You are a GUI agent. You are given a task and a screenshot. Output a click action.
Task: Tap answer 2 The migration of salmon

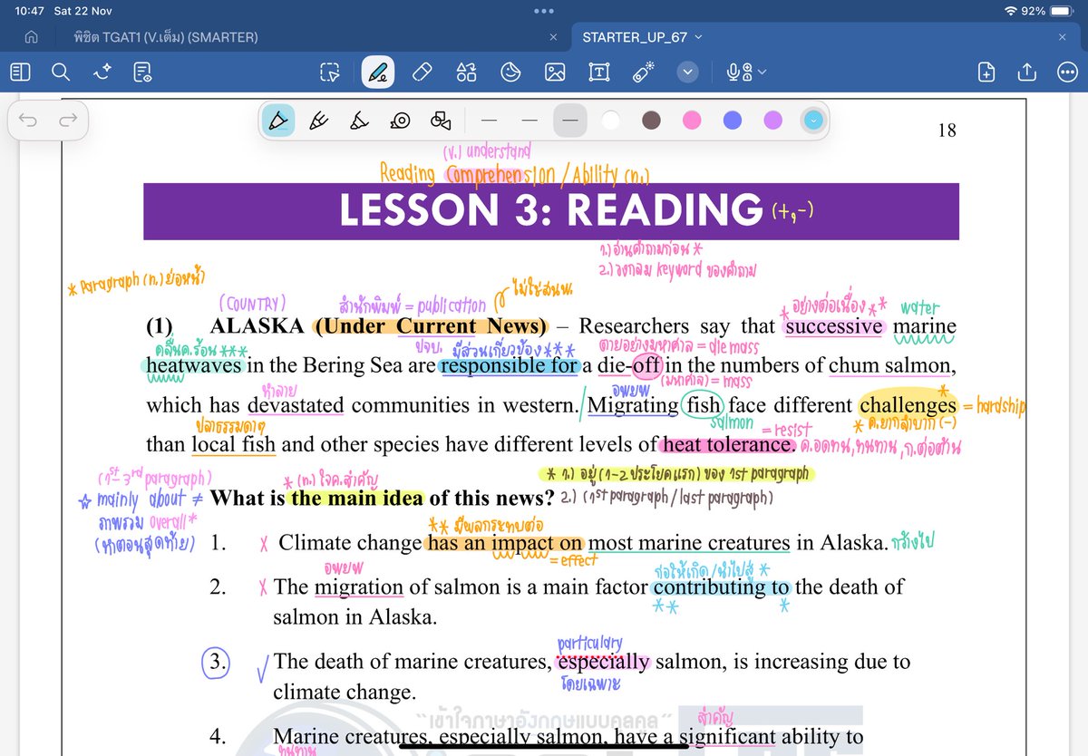pyautogui.click(x=588, y=602)
